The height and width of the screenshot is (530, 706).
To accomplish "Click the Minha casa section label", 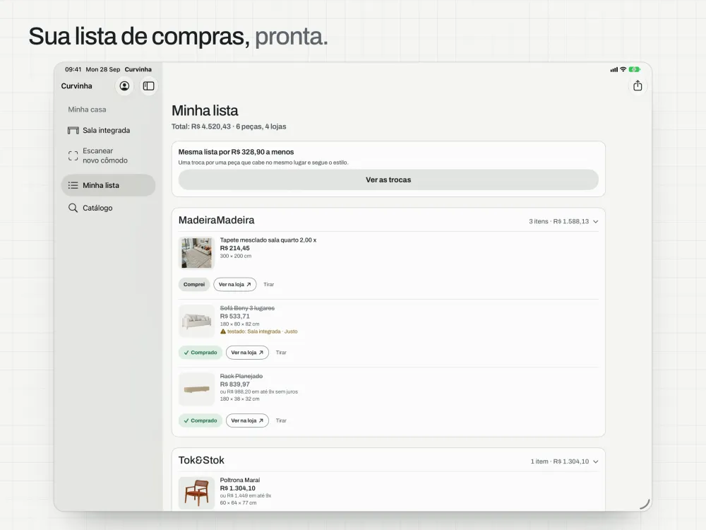I will [87, 110].
